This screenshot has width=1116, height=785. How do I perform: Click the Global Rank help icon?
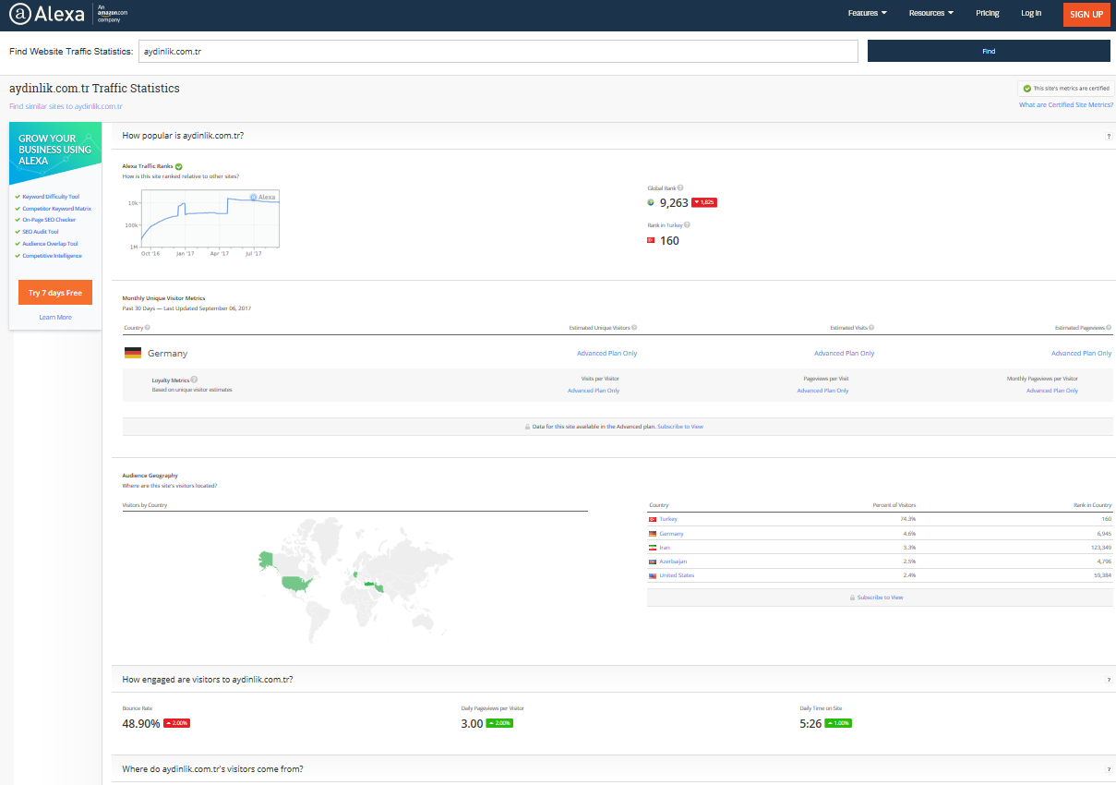(680, 188)
